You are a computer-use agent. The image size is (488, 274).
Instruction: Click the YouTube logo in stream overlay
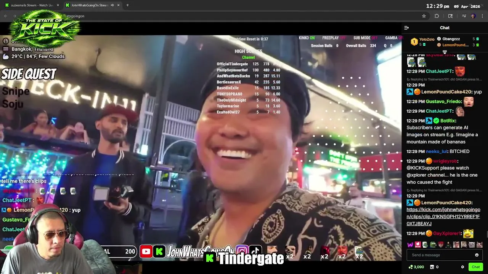146,252
